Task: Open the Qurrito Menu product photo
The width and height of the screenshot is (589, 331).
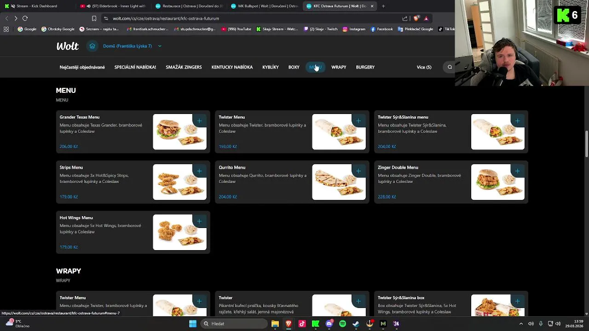Action: [x=339, y=182]
